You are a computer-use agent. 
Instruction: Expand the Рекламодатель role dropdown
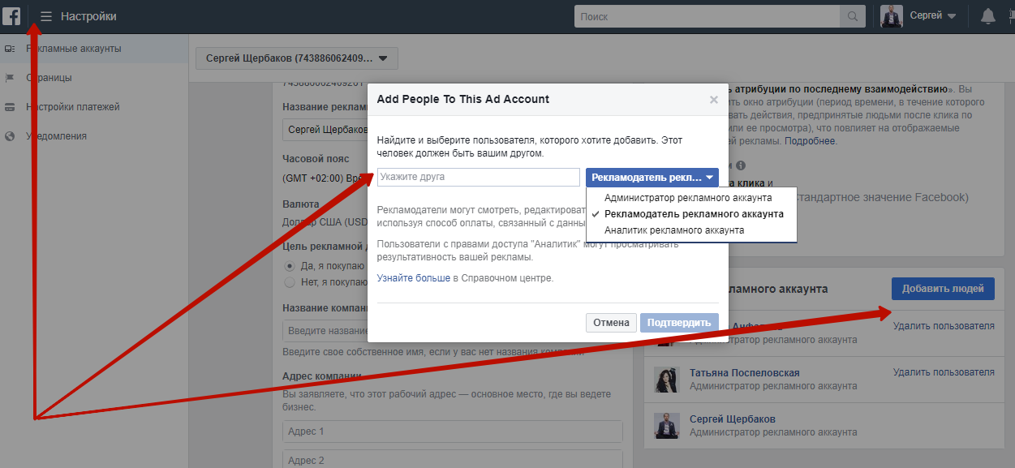[x=652, y=178]
